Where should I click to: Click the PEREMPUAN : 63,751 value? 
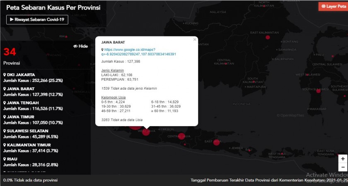point(120,79)
